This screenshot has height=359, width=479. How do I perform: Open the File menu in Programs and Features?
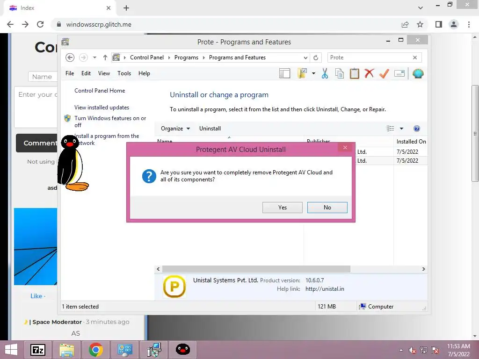coord(70,73)
